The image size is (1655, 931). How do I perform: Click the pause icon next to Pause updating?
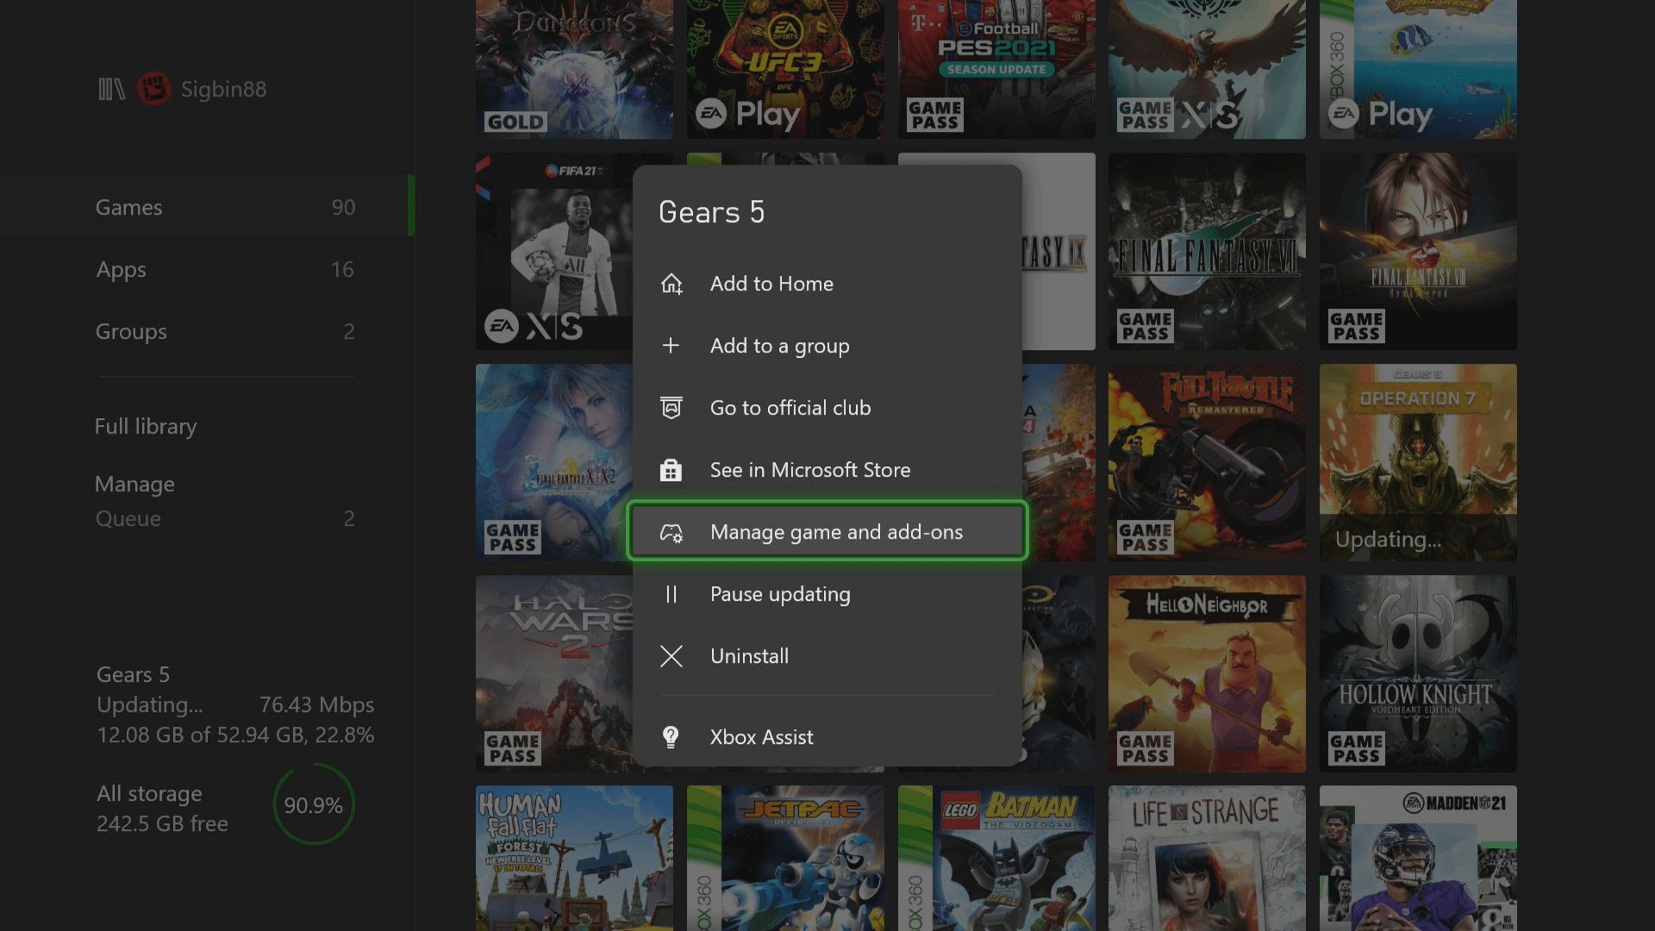[672, 594]
